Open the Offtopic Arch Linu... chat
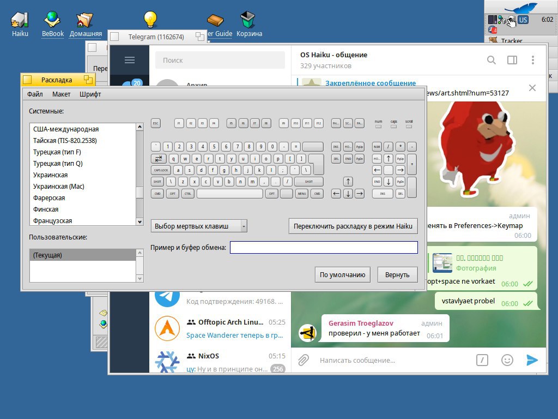Screen dimensions: 558x419 tap(220, 328)
